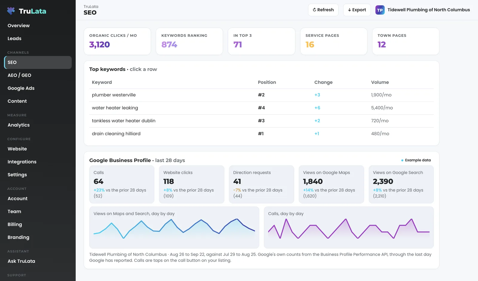
Task: Click the Organic Clicks / Mo card
Action: pyautogui.click(x=117, y=41)
